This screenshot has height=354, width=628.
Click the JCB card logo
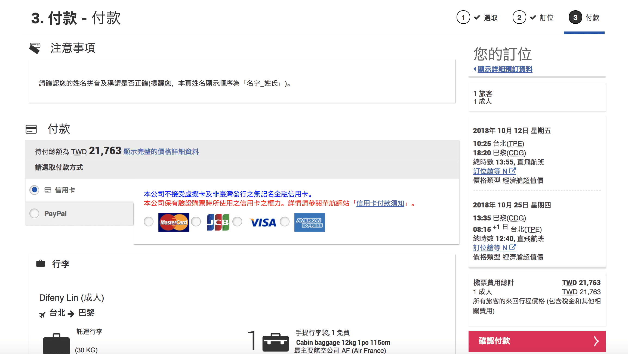click(218, 222)
